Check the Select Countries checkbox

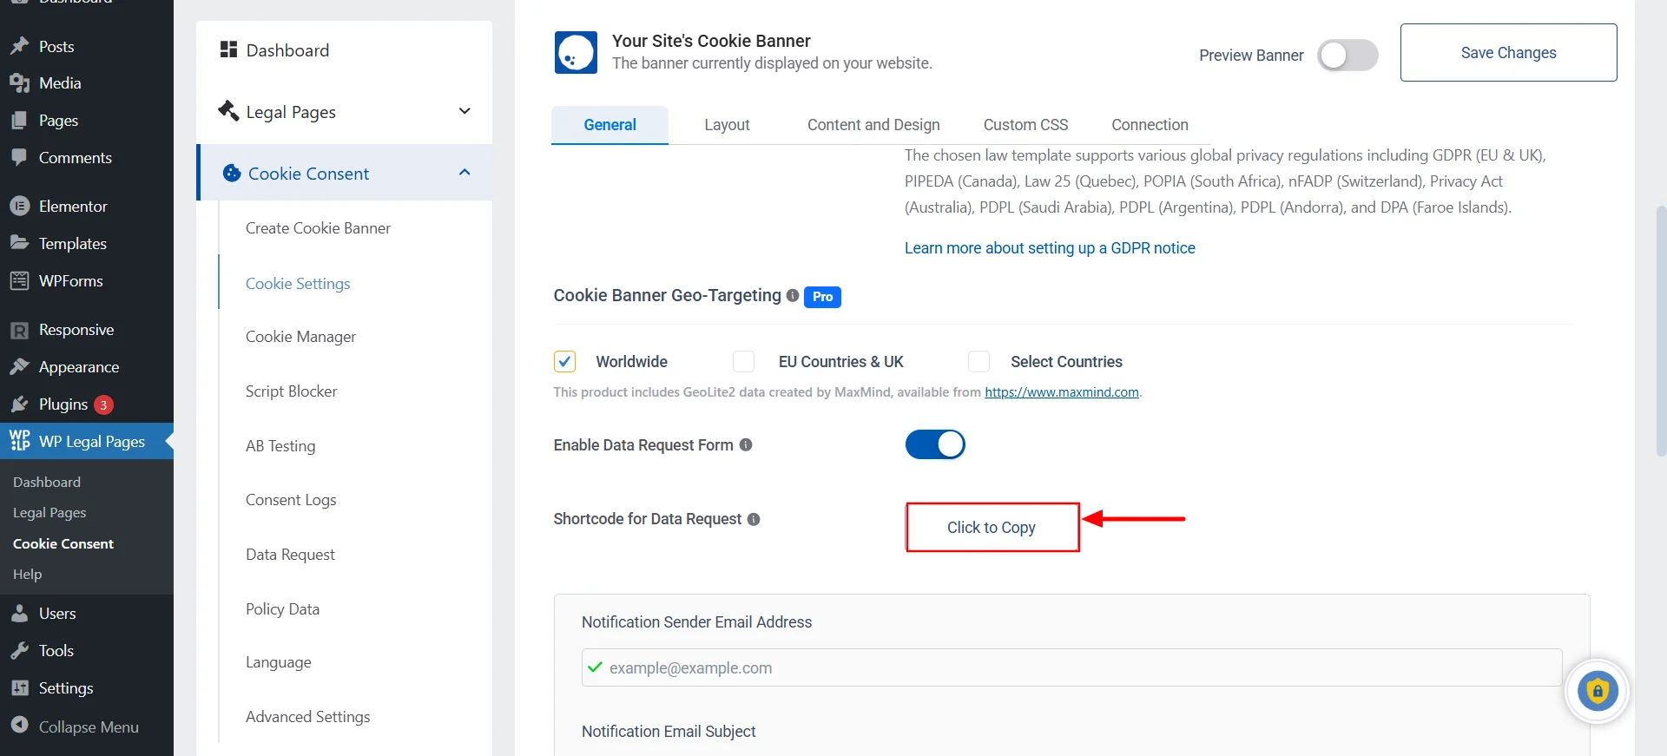tap(978, 361)
